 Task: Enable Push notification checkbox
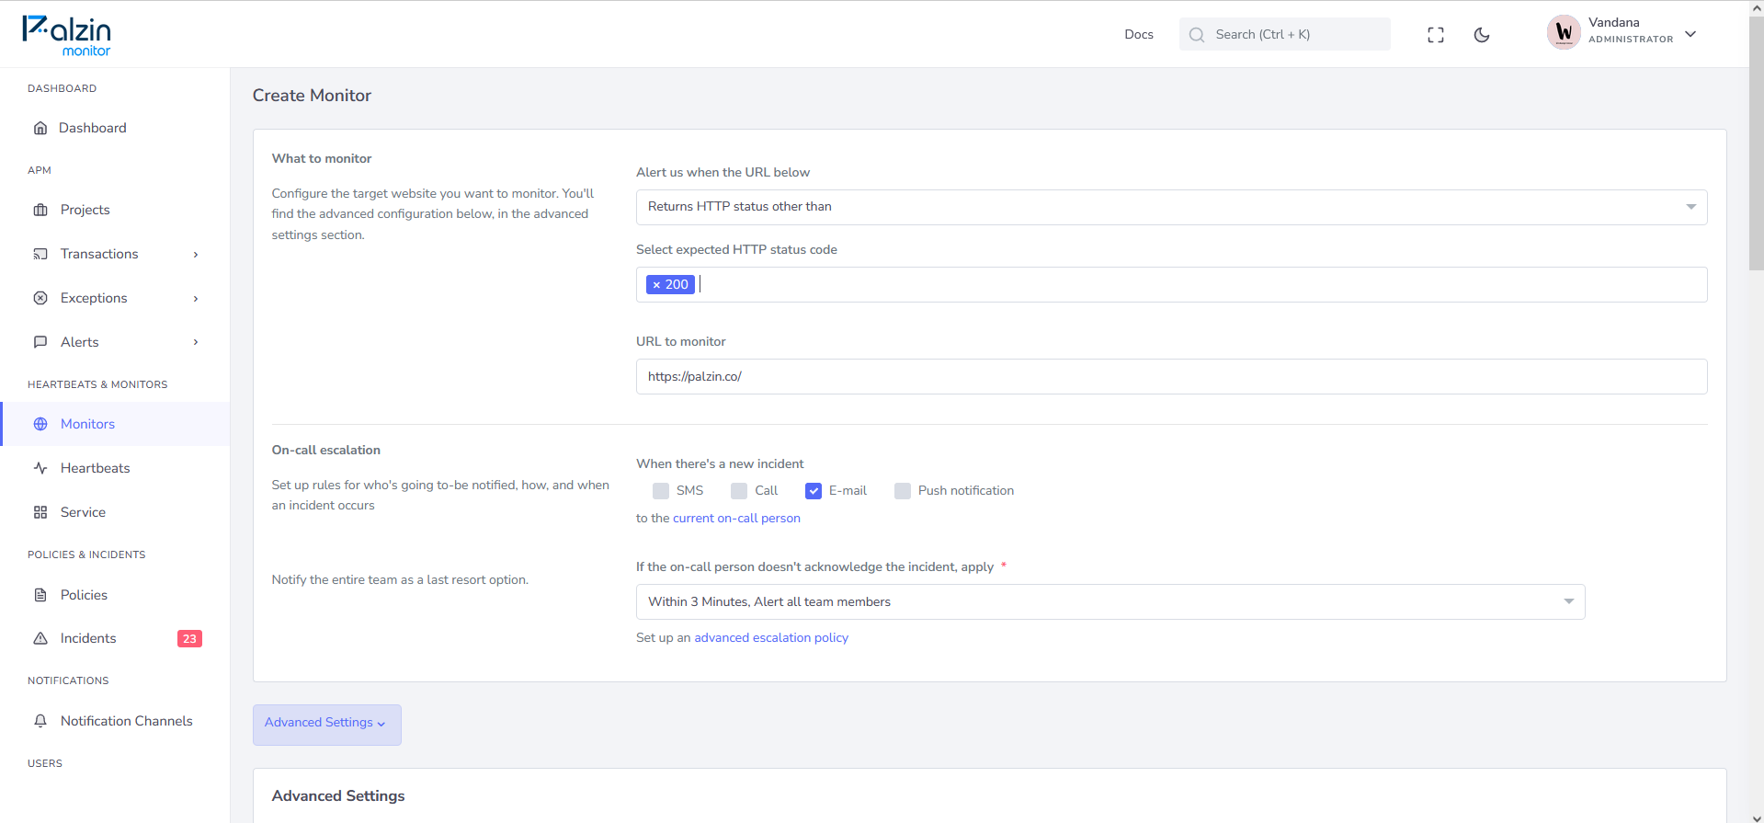point(903,491)
